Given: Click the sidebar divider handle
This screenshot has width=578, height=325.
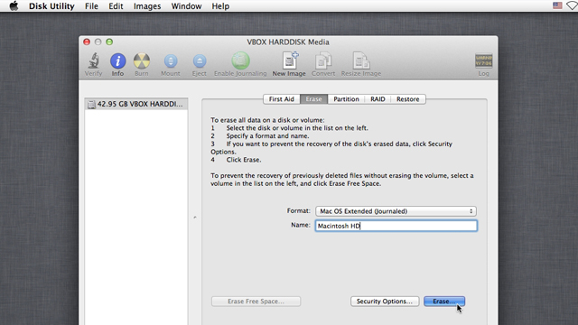Looking at the screenshot, I should tap(195, 218).
